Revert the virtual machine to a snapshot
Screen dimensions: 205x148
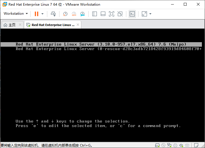(74, 14)
